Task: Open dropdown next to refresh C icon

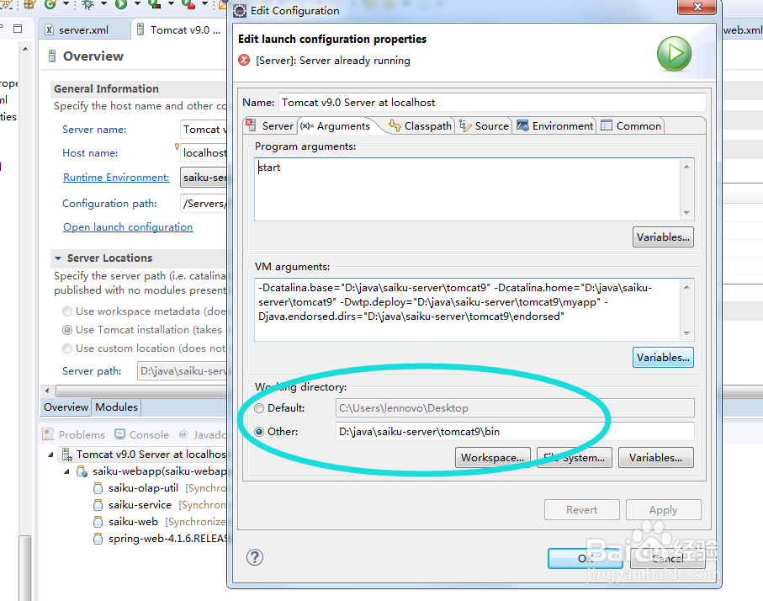Action: point(66,4)
